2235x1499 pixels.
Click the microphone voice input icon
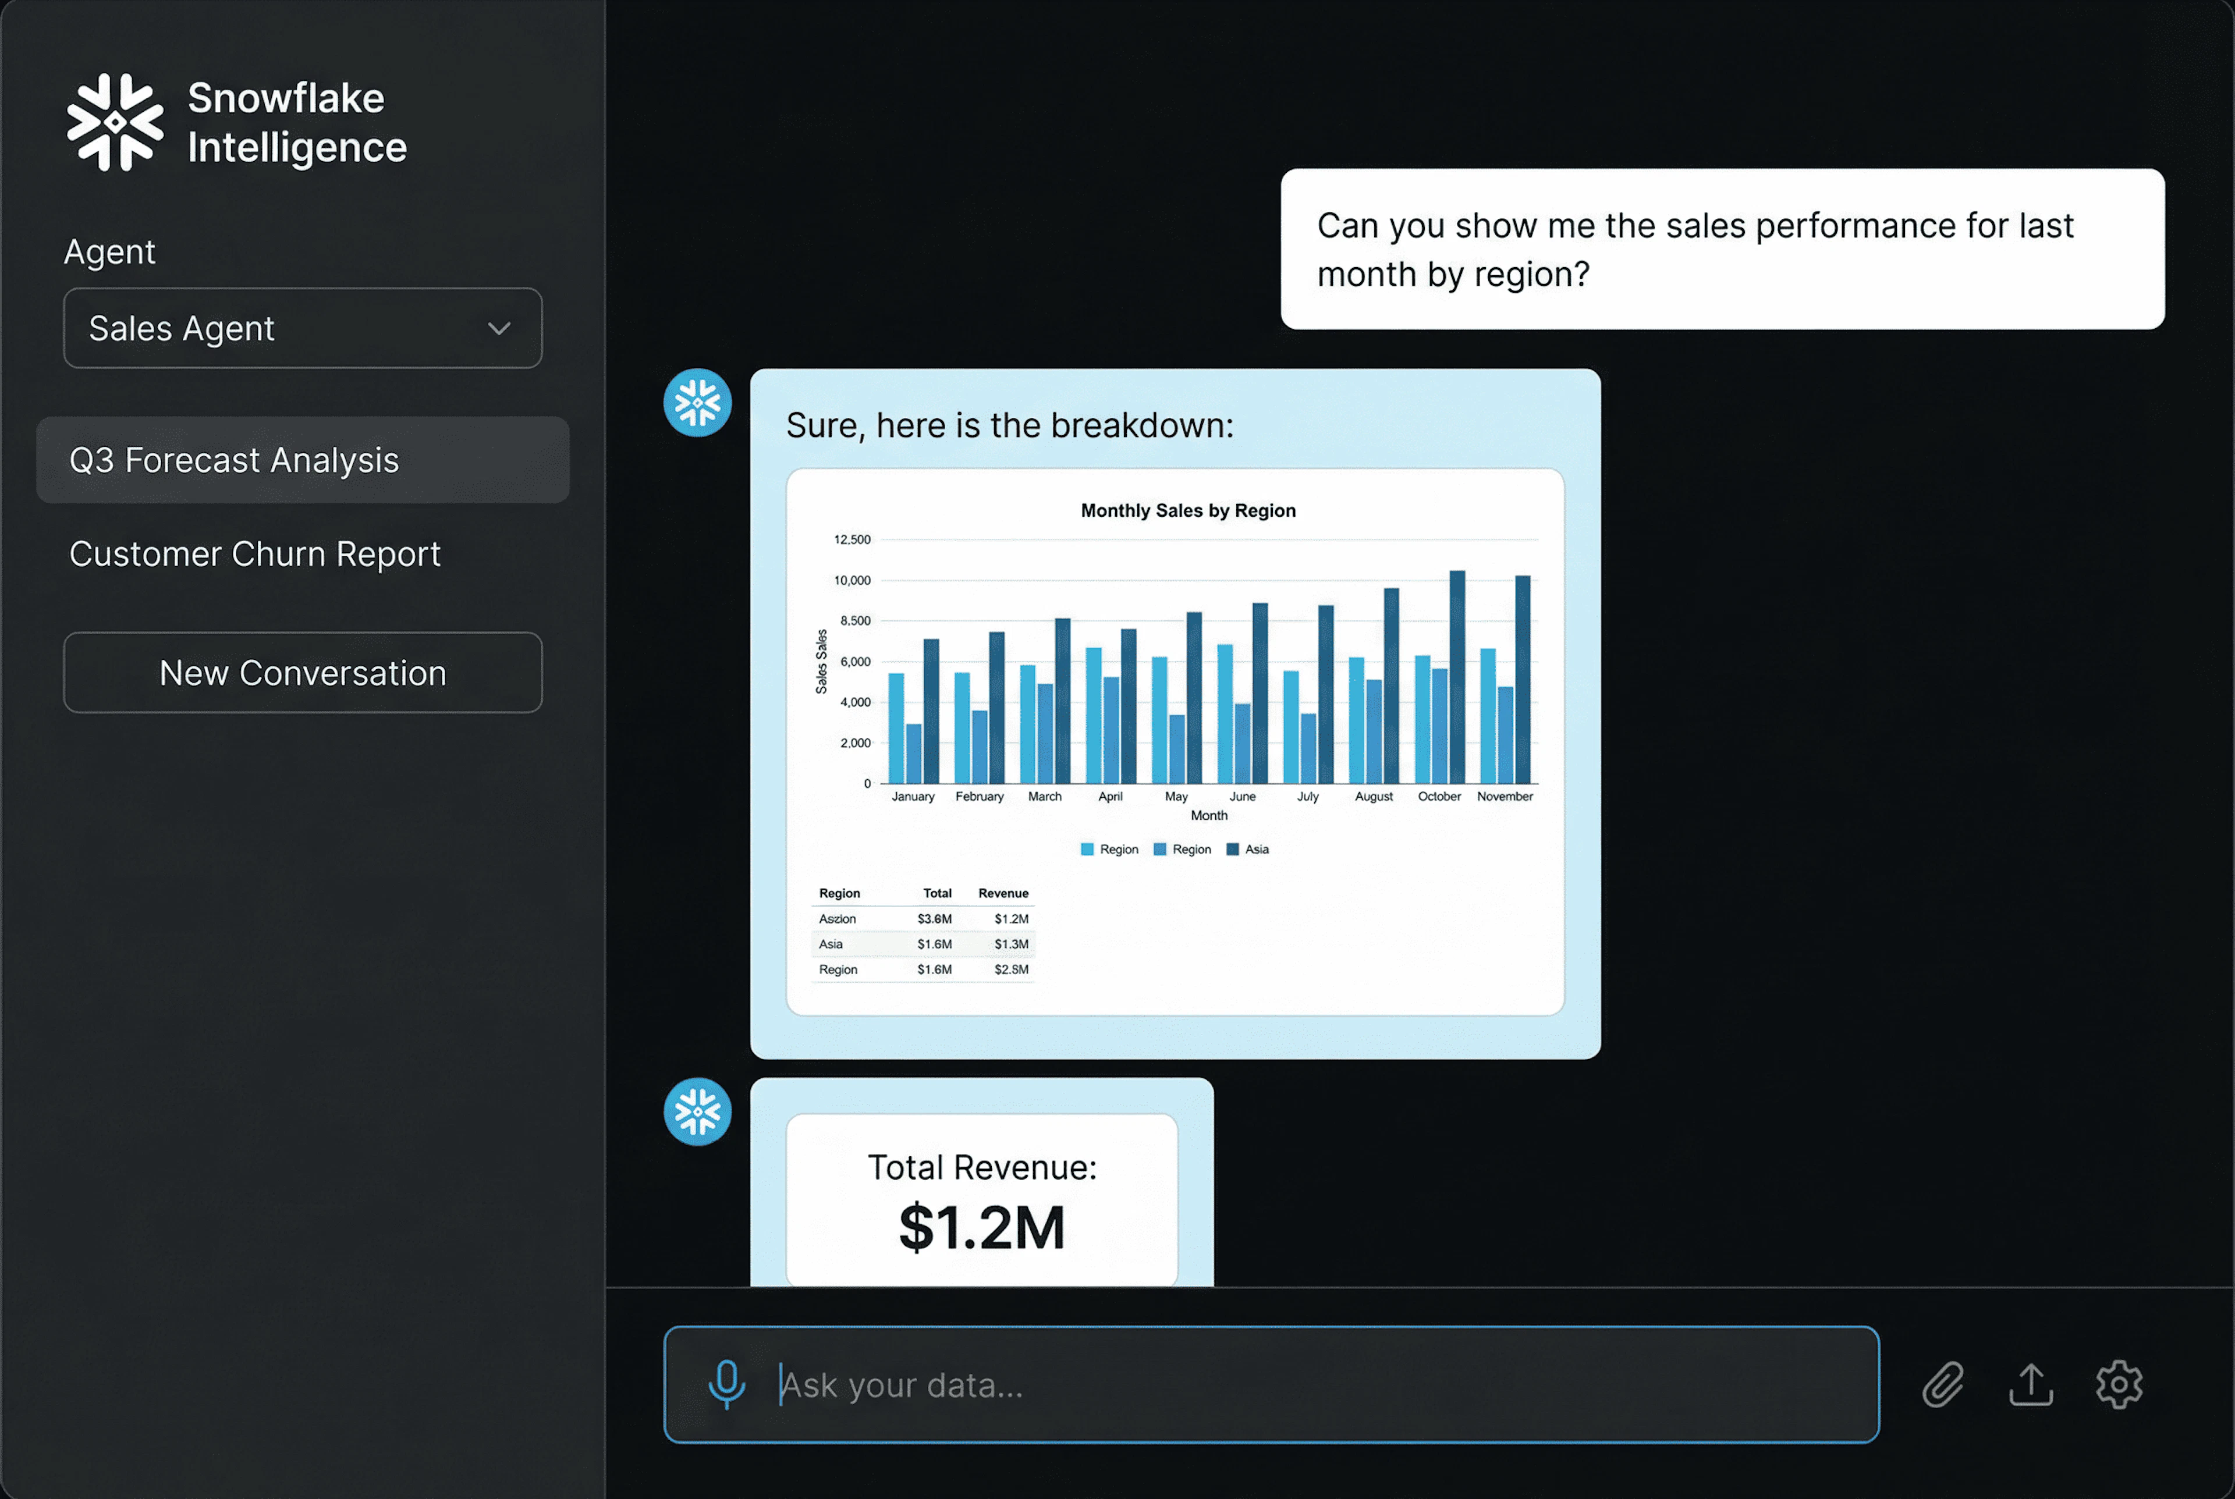[726, 1383]
